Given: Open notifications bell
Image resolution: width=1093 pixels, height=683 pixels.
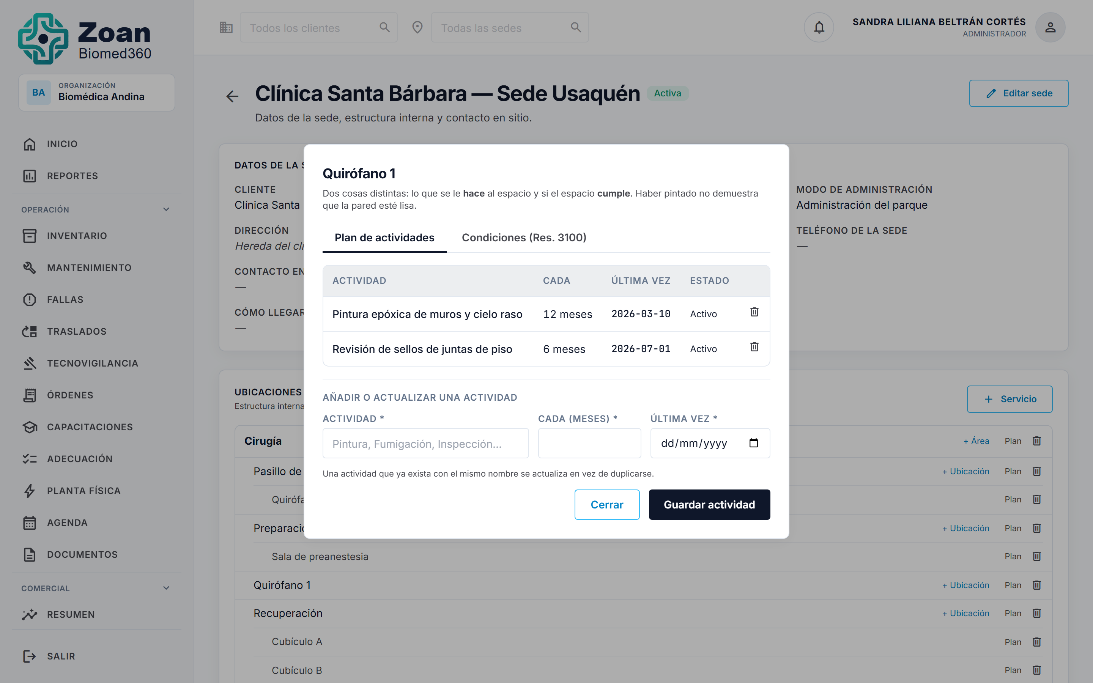Looking at the screenshot, I should pos(819,28).
